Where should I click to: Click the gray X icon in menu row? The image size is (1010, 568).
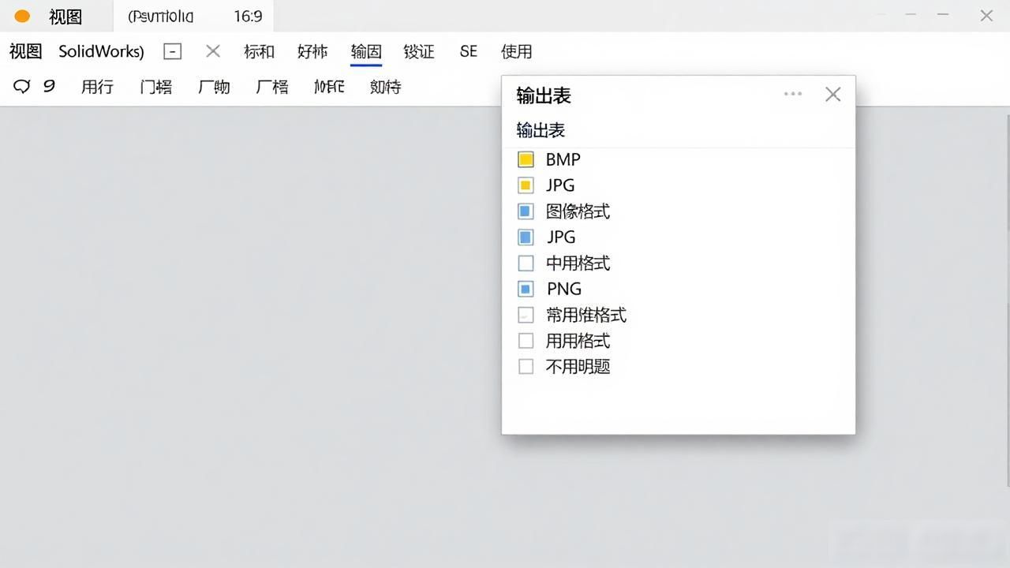[x=212, y=51]
